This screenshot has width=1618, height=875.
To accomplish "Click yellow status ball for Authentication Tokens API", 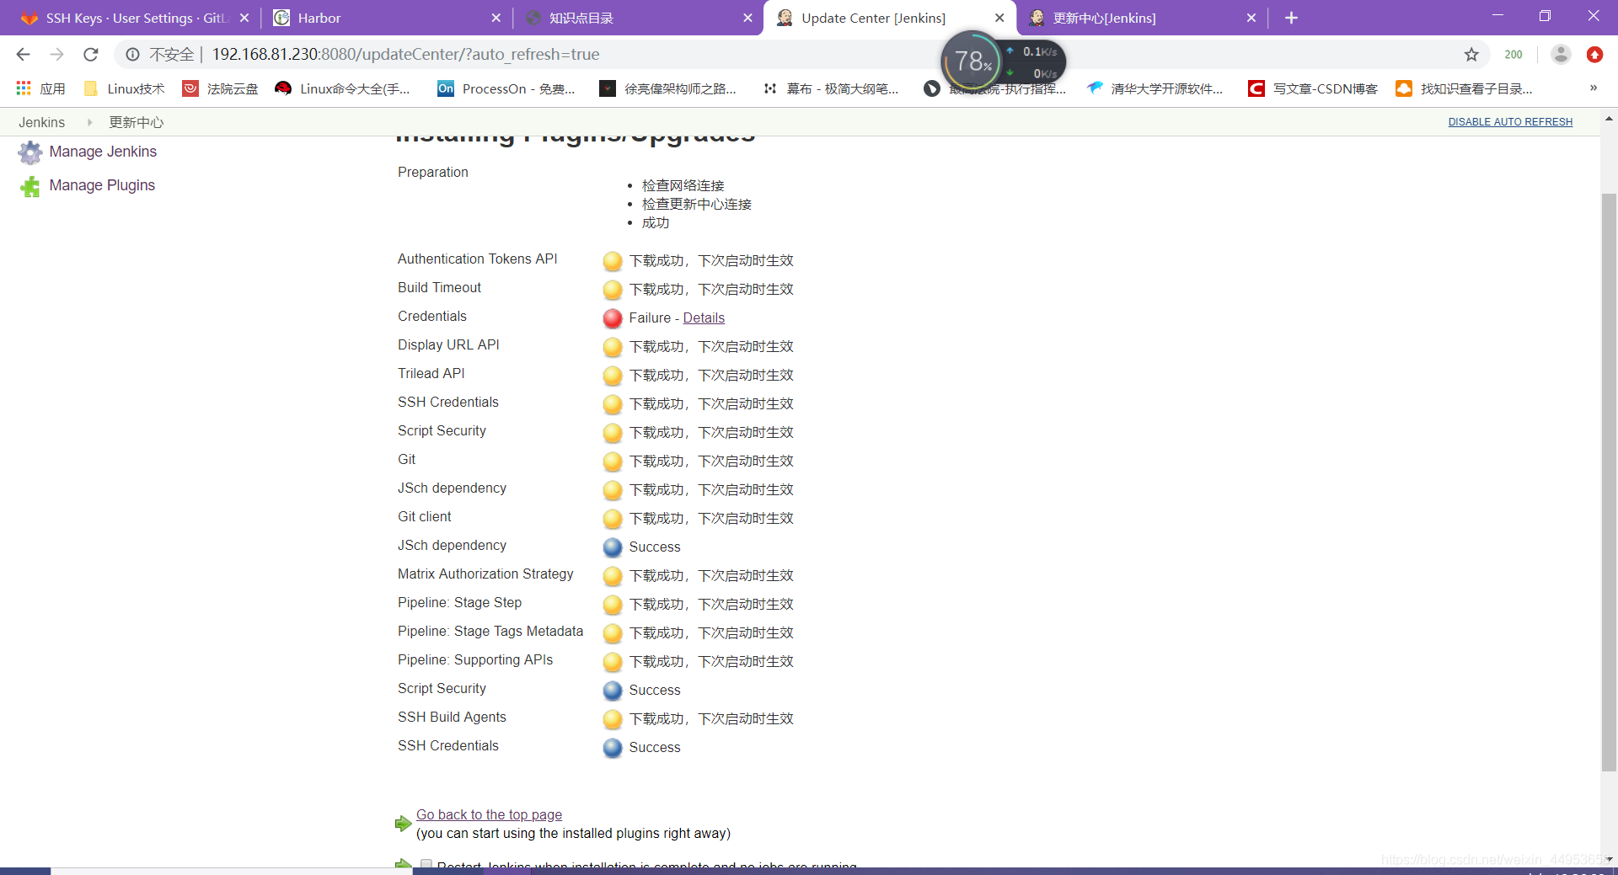I will (613, 261).
